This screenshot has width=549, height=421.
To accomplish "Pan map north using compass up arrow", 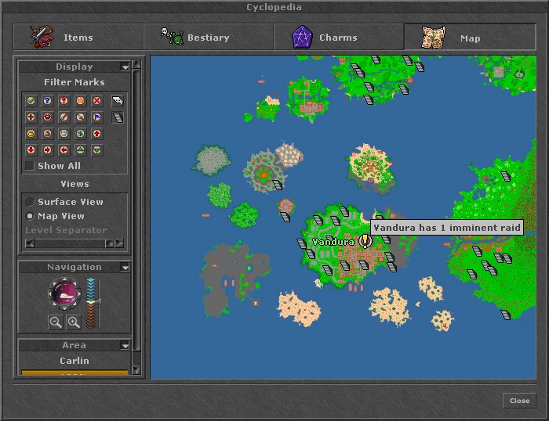I will point(64,280).
